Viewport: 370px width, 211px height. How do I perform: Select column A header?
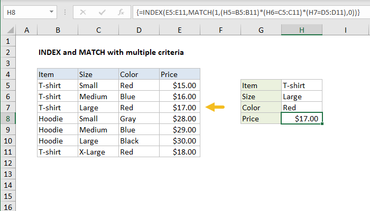(26, 30)
